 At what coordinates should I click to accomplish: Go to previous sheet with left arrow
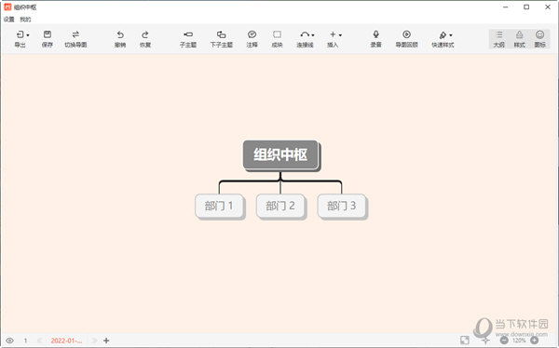point(40,341)
